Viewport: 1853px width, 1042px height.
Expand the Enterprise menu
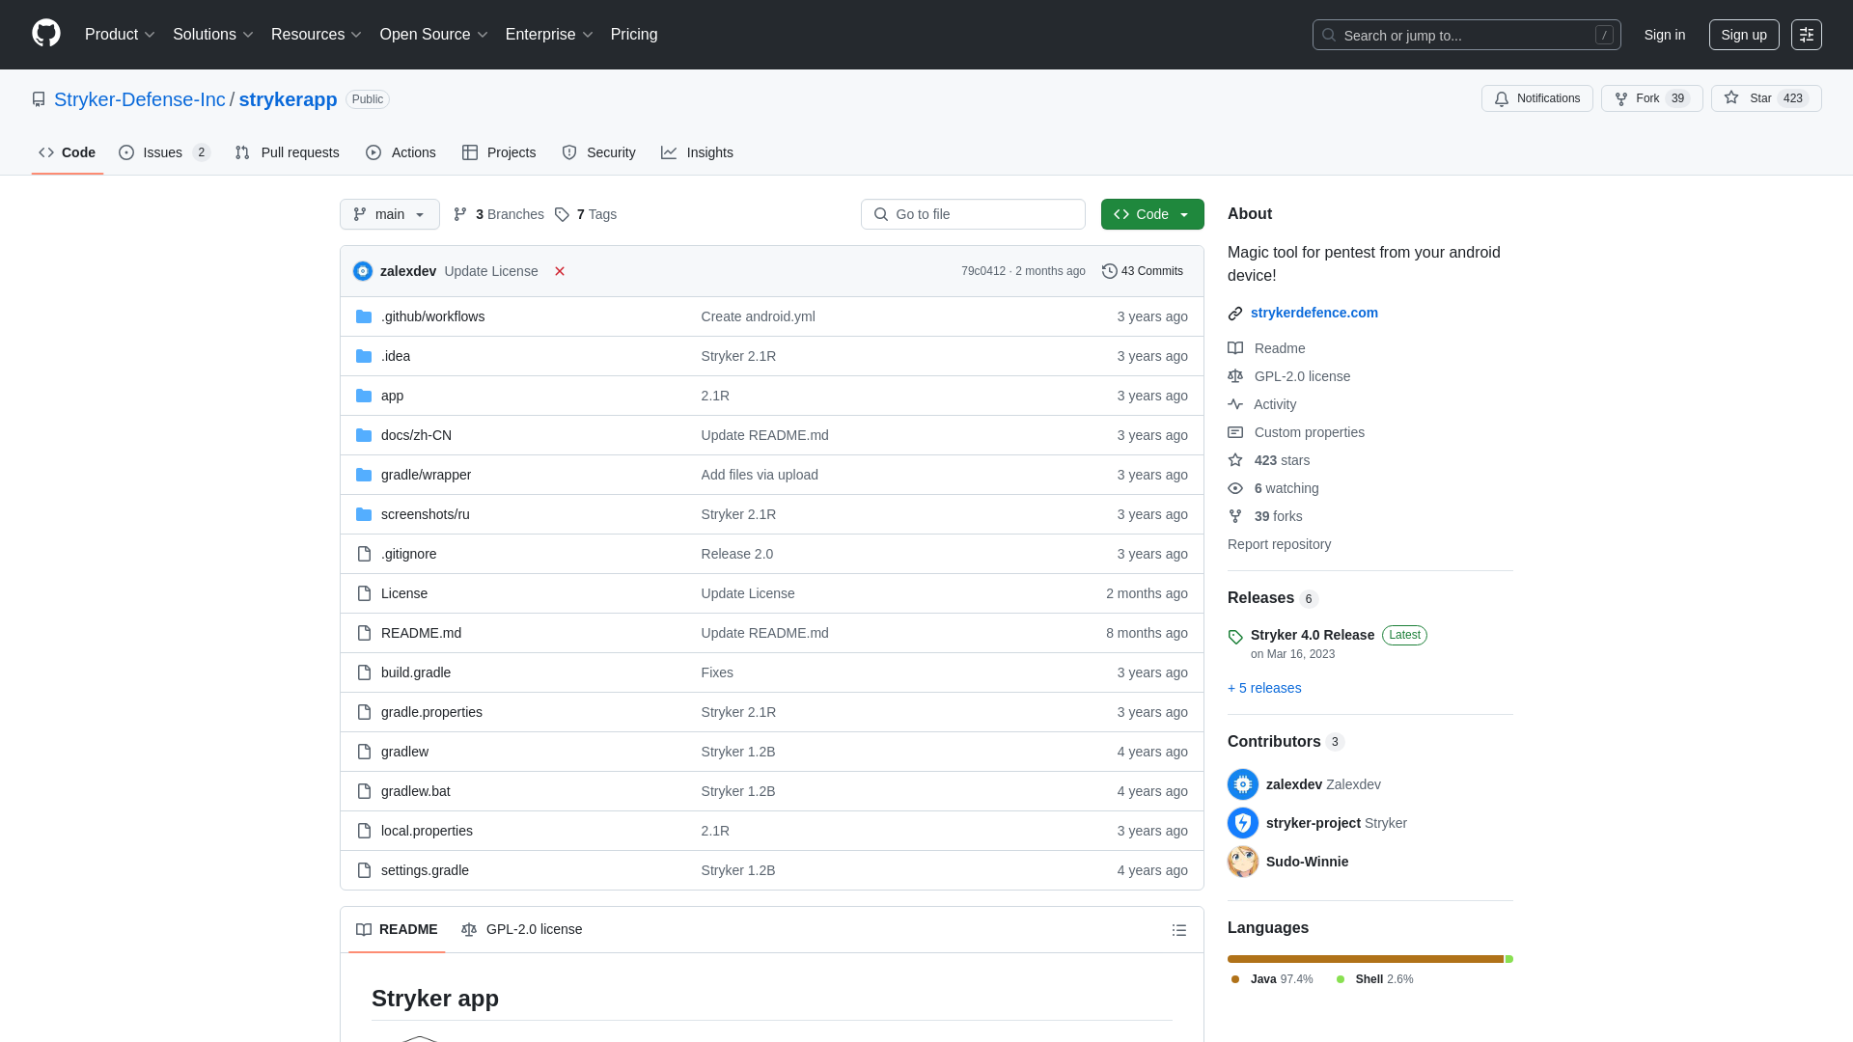point(549,35)
